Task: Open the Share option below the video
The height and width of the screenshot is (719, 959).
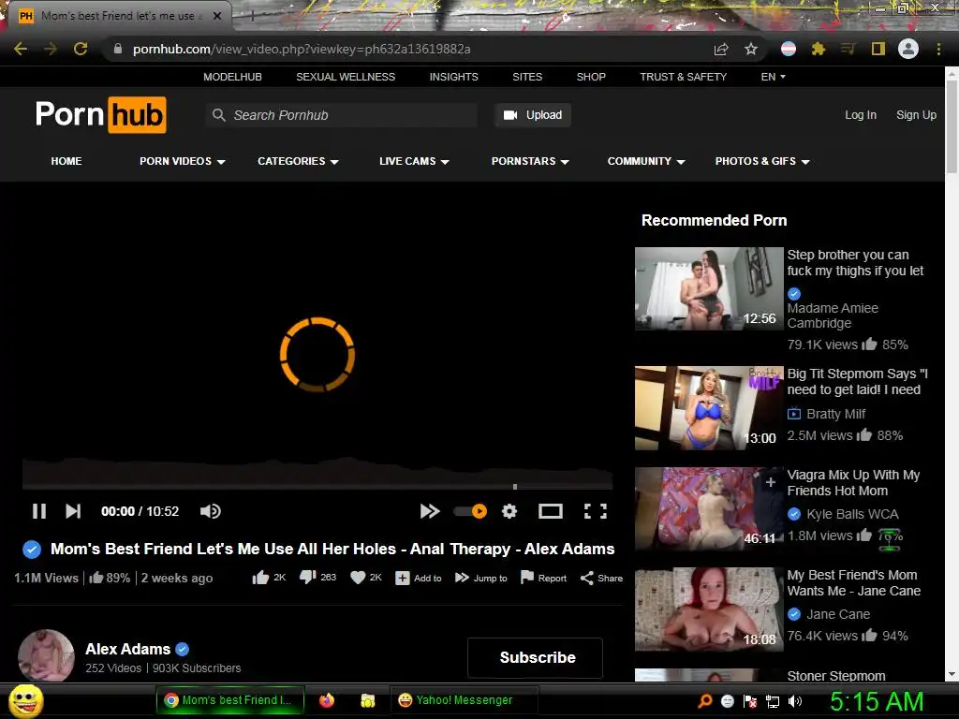Action: pyautogui.click(x=602, y=578)
